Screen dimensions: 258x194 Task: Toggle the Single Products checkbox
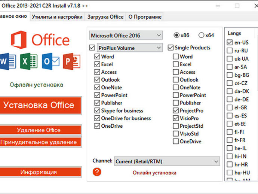click(171, 48)
